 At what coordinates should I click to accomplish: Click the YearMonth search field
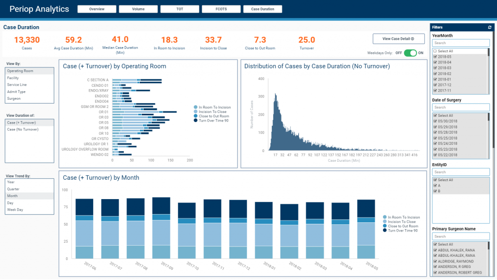[460, 43]
